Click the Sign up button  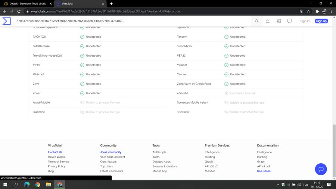coord(321,21)
